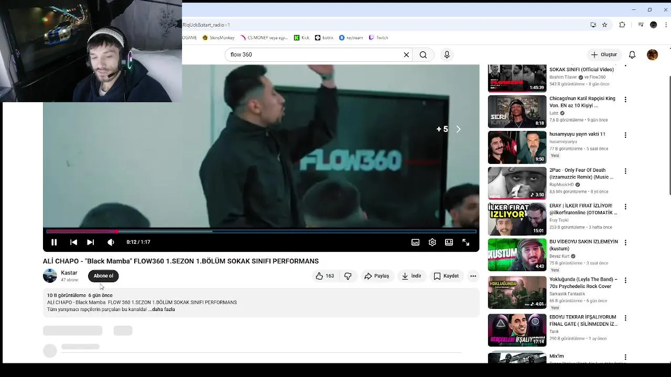Subscribe with the Abone ol button
Image resolution: width=671 pixels, height=377 pixels.
click(103, 276)
